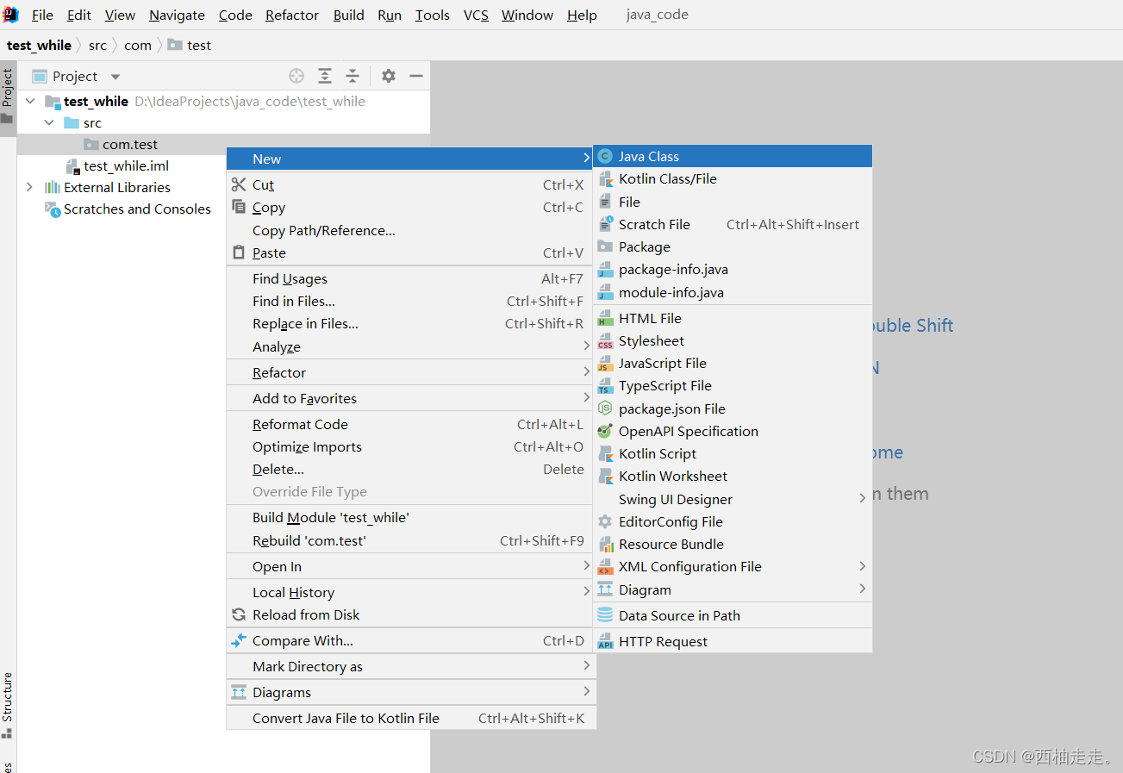Click the Java Class icon in submenu
Screen dimensions: 1123x773
pyautogui.click(x=605, y=156)
